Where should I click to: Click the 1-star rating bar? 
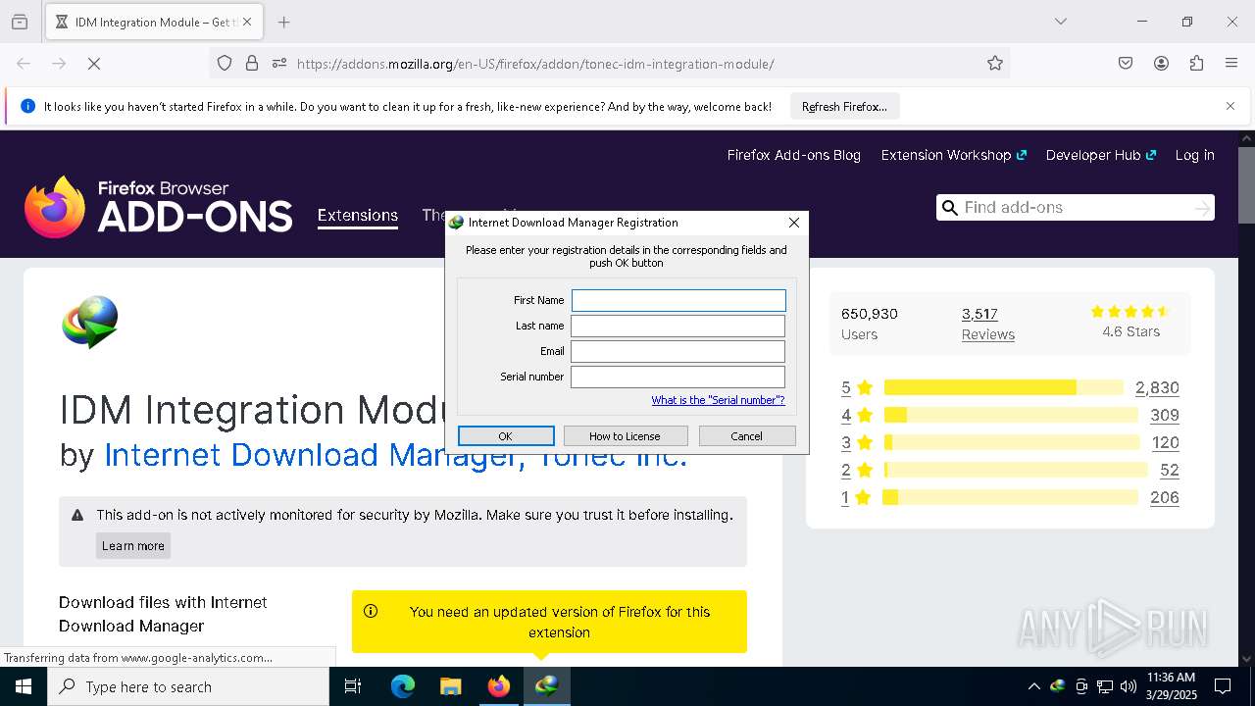pyautogui.click(x=1011, y=497)
